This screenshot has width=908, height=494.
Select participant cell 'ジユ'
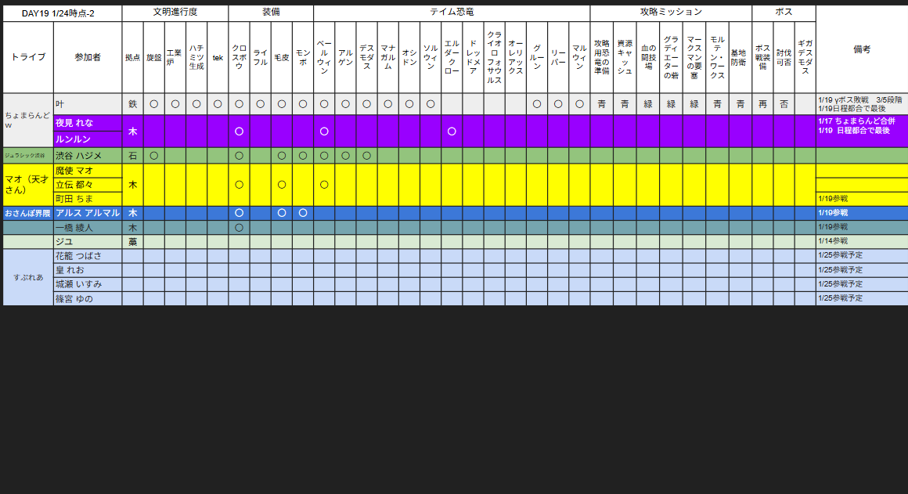point(88,241)
